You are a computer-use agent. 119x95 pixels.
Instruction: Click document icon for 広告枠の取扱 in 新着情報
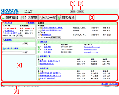pyautogui.click(x=41, y=28)
